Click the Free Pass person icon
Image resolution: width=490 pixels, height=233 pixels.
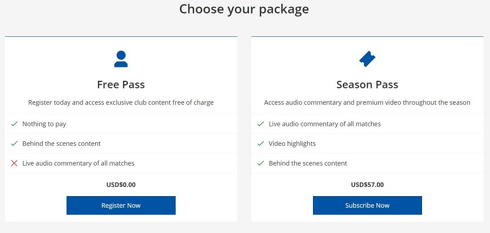point(121,59)
